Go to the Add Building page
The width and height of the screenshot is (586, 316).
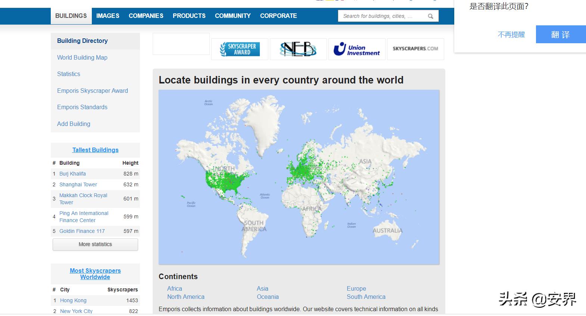[x=74, y=124]
